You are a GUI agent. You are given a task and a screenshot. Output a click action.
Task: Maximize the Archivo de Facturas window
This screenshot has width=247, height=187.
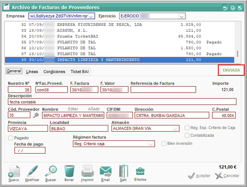232,7
